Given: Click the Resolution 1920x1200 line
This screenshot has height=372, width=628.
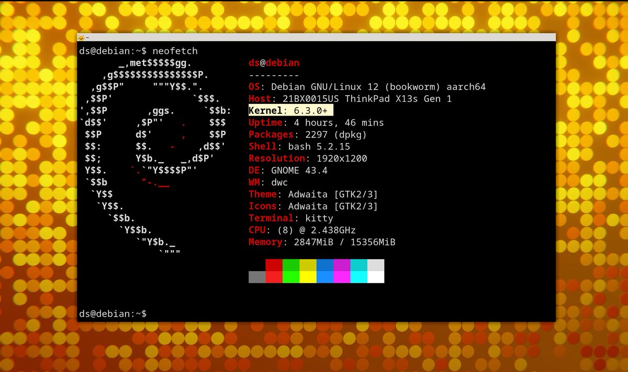Looking at the screenshot, I should tap(308, 159).
